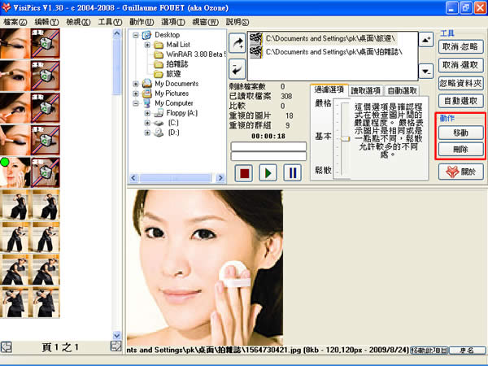Expand the Mail List folder node
488x366 pixels.
[148, 45]
